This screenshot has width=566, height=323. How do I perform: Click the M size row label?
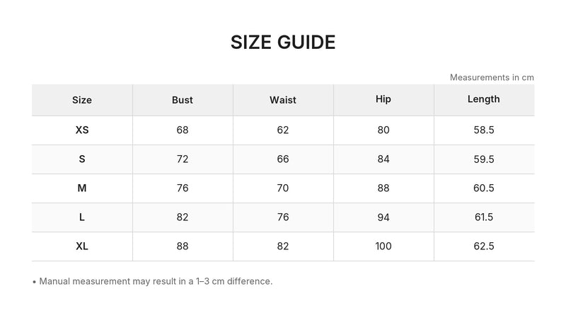click(82, 188)
